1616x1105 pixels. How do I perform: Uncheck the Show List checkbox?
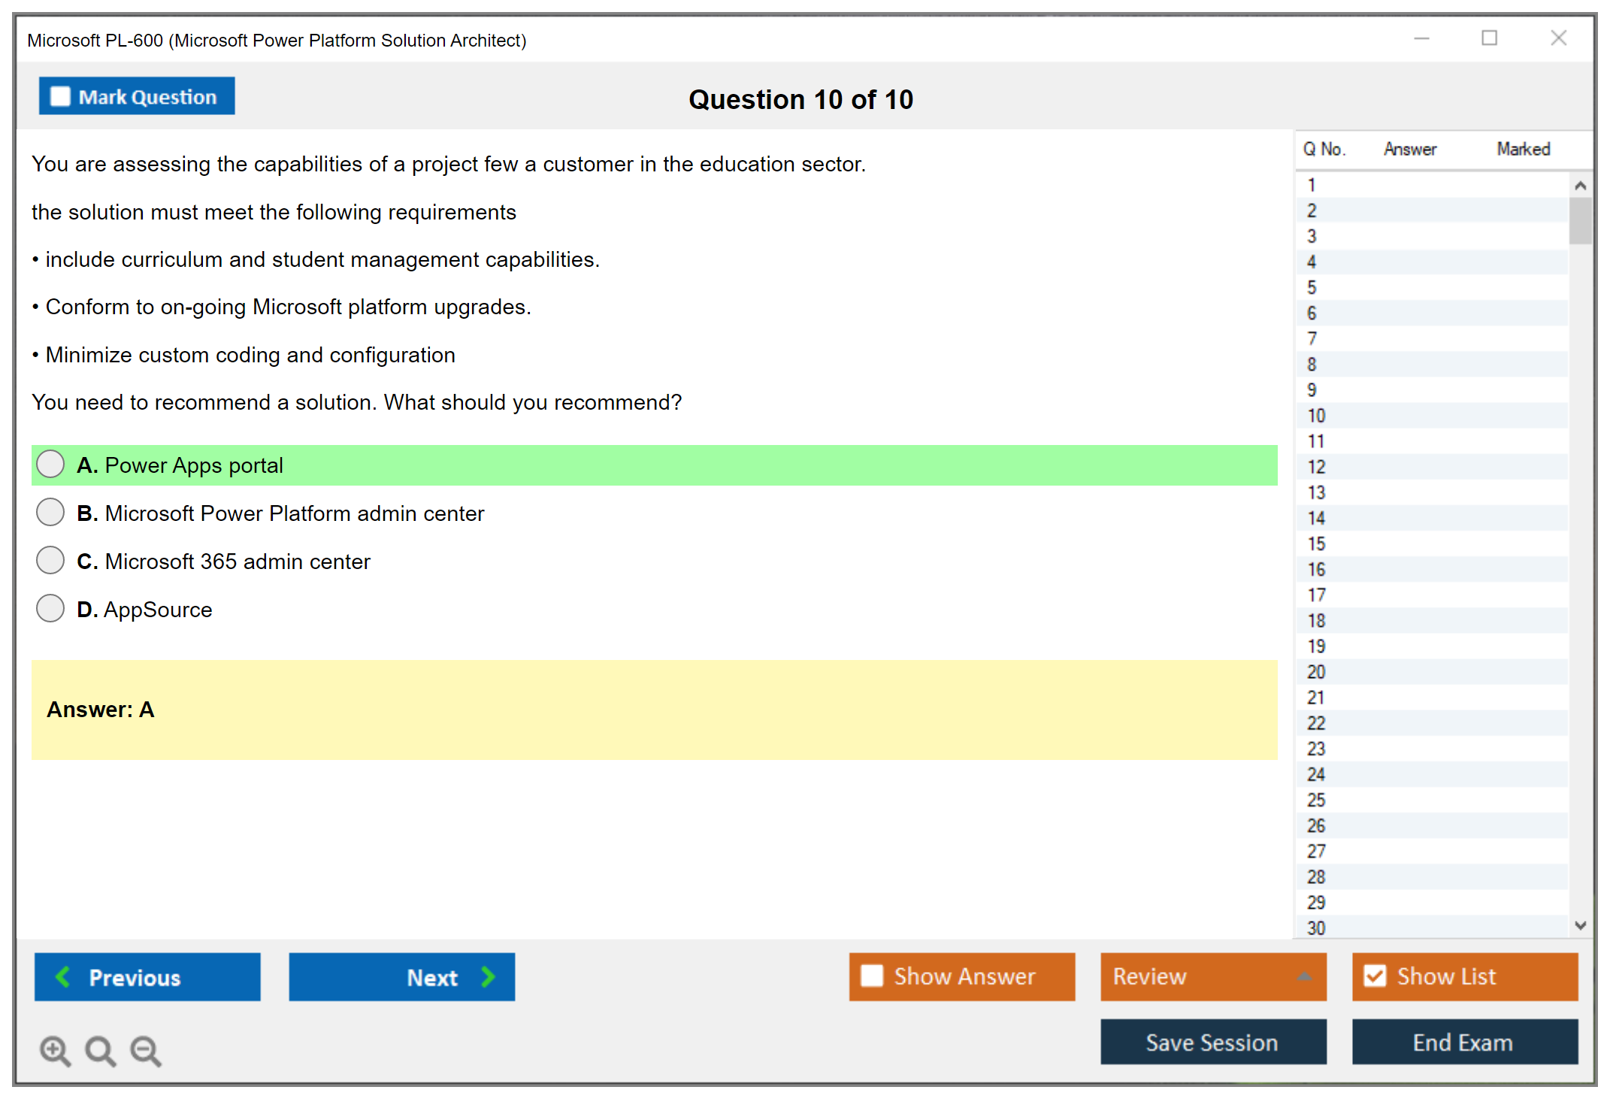[x=1375, y=976]
